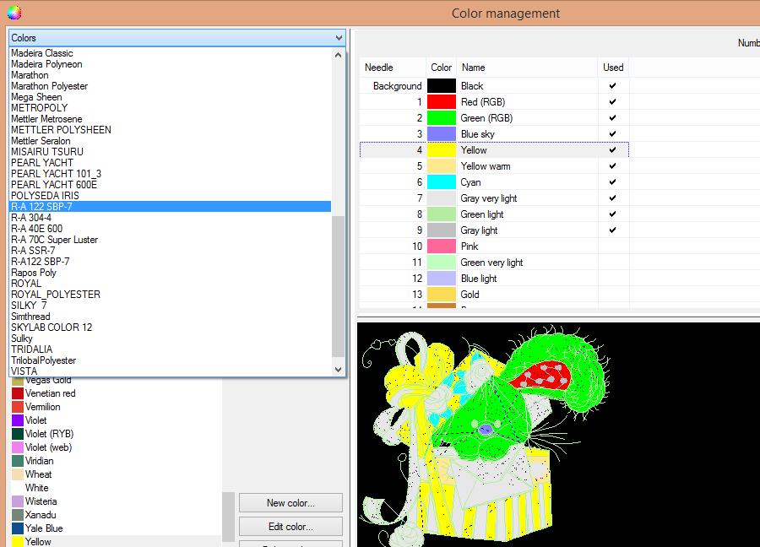Choose R-A 70C Super Luster palette
Screen dimensions: 760x547
pyautogui.click(x=54, y=240)
